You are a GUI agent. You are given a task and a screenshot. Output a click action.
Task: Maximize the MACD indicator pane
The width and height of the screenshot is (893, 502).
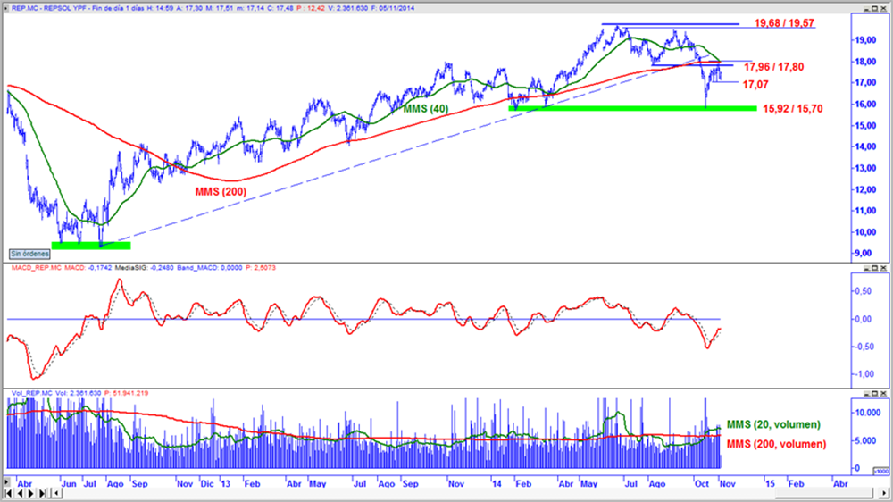click(x=875, y=268)
